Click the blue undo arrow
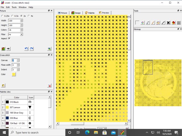This screenshot has height=136, width=182. click(26, 49)
